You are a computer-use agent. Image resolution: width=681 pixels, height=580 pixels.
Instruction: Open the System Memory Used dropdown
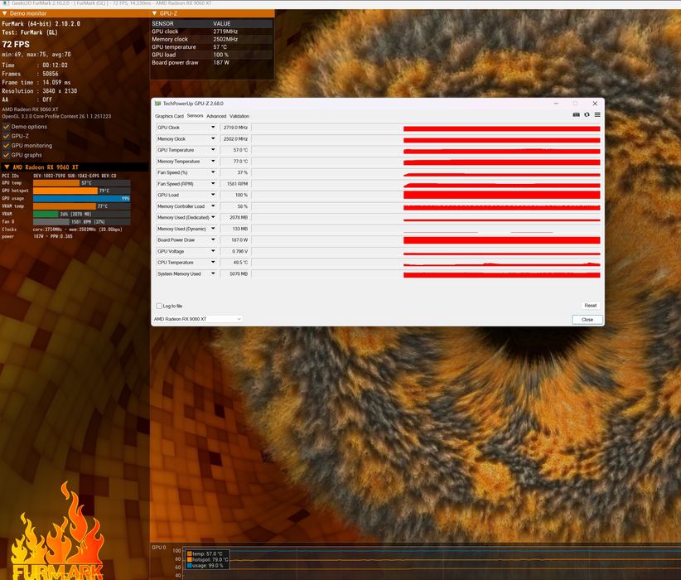pyautogui.click(x=213, y=273)
